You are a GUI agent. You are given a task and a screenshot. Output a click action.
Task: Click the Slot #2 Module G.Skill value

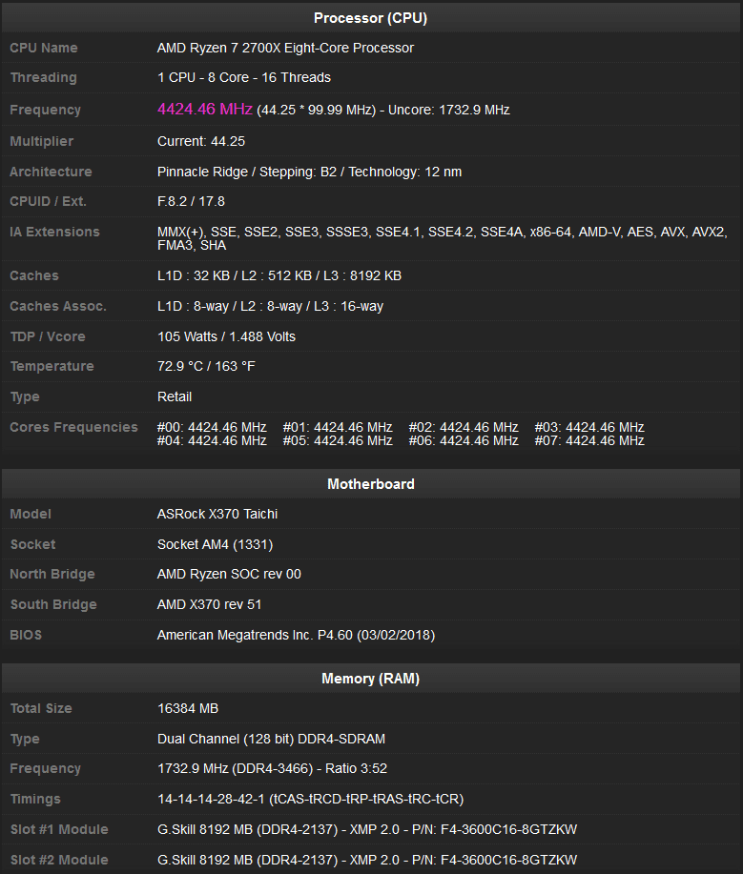(x=367, y=860)
